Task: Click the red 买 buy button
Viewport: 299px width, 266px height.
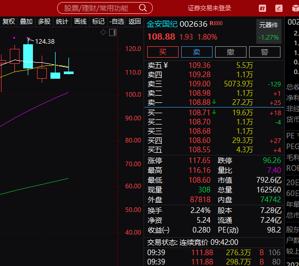Action: point(163,52)
